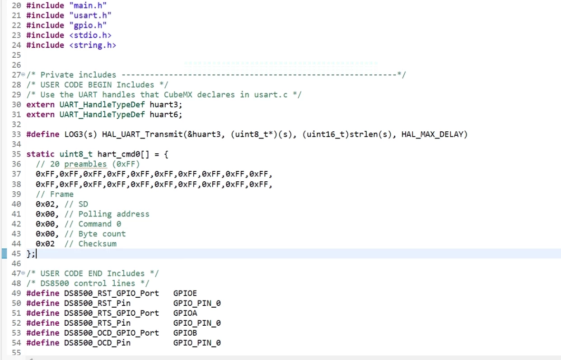Click the CubeMX declares comment on line 29
Screen dimensions: 561x360
(x=164, y=95)
